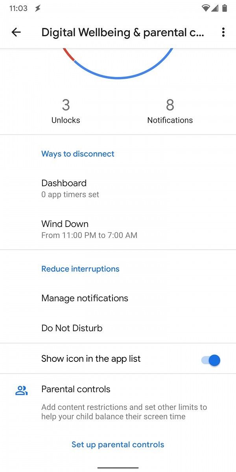The height and width of the screenshot is (472, 236).
Task: Tap the Parental controls heading
Action: pos(76,389)
